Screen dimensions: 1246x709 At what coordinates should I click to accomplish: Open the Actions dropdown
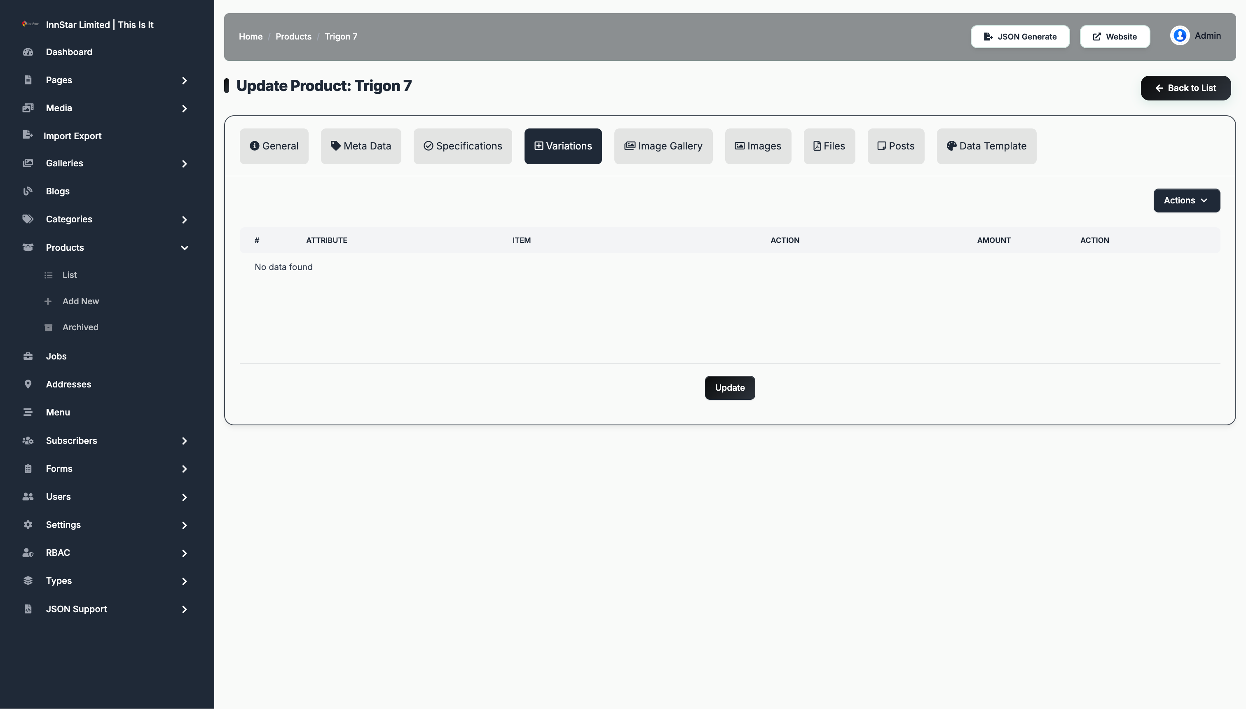coord(1187,201)
